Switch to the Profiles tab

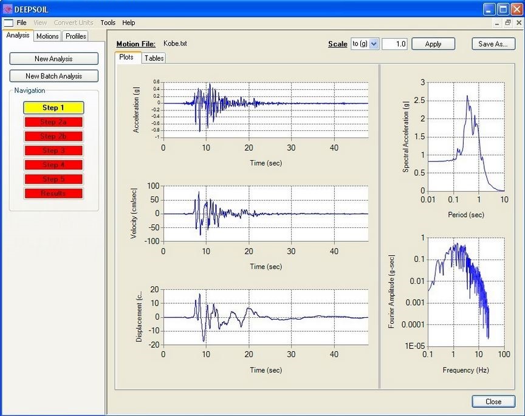click(76, 36)
